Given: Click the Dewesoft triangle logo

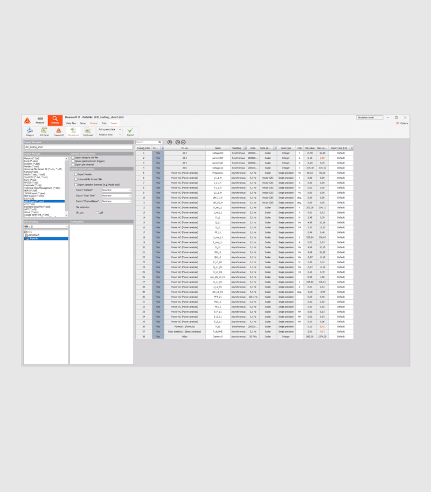Looking at the screenshot, I should coord(27,121).
